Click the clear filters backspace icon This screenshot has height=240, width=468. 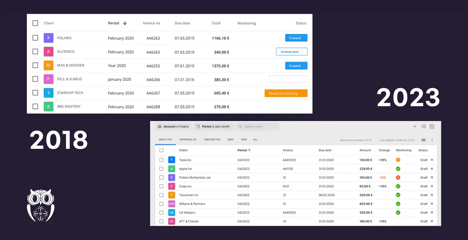pyautogui.click(x=423, y=126)
